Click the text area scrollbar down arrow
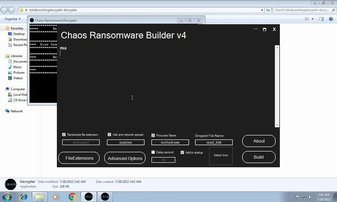Image resolution: width=337 pixels, height=202 pixels. [x=277, y=125]
